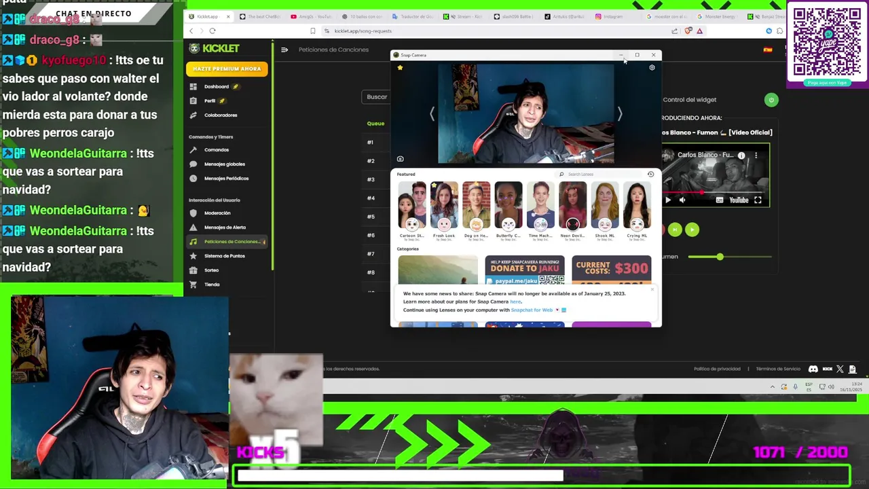Open Discord icon in Kicklet footer
The height and width of the screenshot is (489, 869).
[x=813, y=369]
